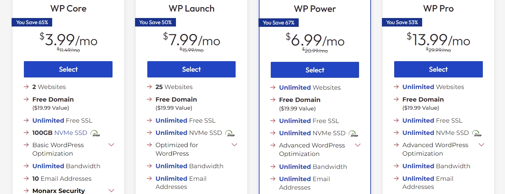Select the WP Launch plan

(x=191, y=69)
